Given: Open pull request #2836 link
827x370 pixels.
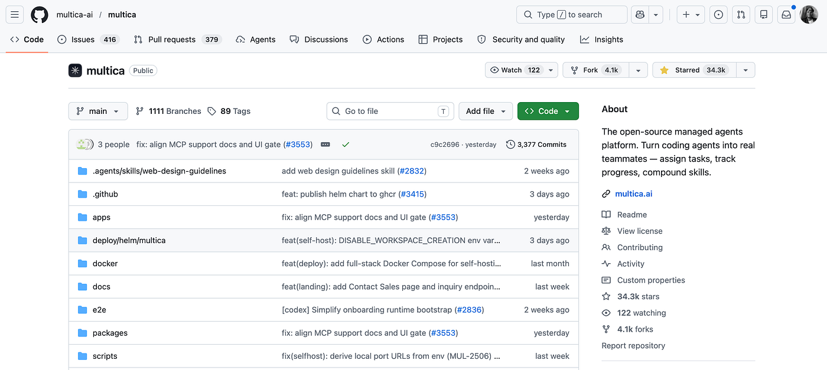Looking at the screenshot, I should pyautogui.click(x=469, y=310).
